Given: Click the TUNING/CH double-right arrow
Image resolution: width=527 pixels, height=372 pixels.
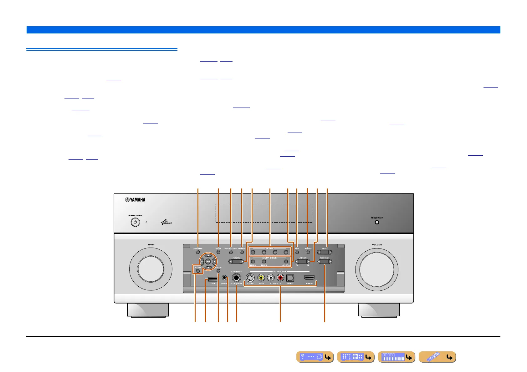Looking at the screenshot, I should (330, 261).
